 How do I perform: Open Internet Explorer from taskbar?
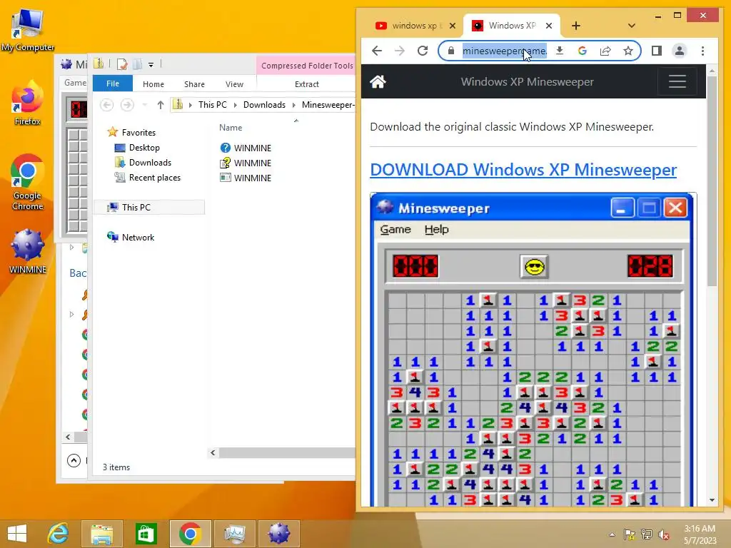pyautogui.click(x=59, y=534)
